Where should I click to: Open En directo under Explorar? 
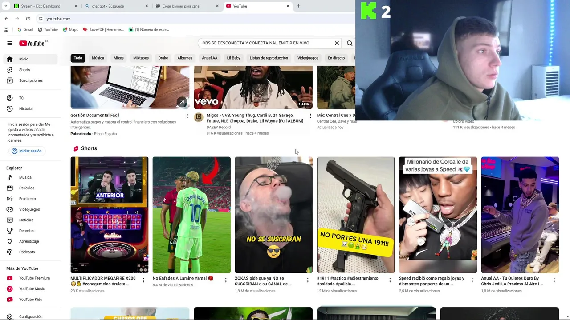coord(31,199)
